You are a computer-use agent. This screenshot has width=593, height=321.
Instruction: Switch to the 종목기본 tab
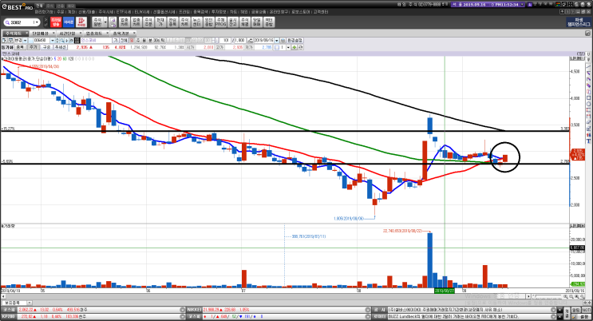pyautogui.click(x=121, y=34)
